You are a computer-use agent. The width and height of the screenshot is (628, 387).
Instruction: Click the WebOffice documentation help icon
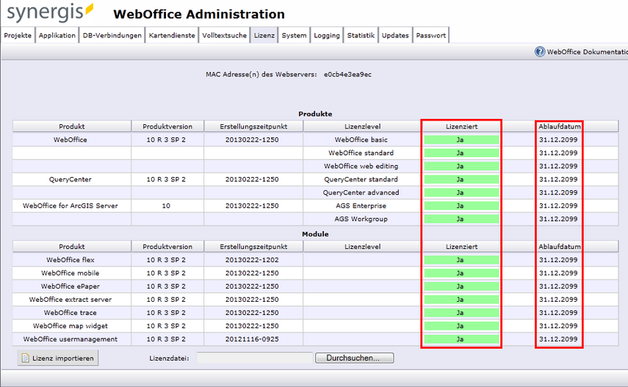coord(540,52)
